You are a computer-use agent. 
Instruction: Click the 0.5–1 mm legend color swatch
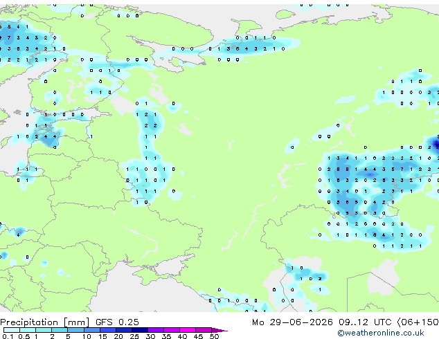click(28, 330)
